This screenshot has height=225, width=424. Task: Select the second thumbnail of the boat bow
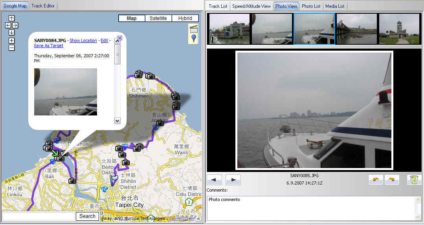(272, 29)
